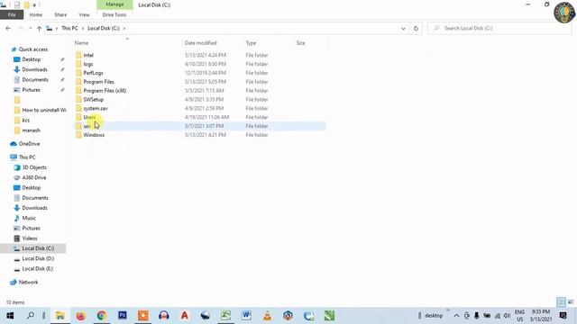Open Pictures under Quick access
The width and height of the screenshot is (577, 324).
31,90
